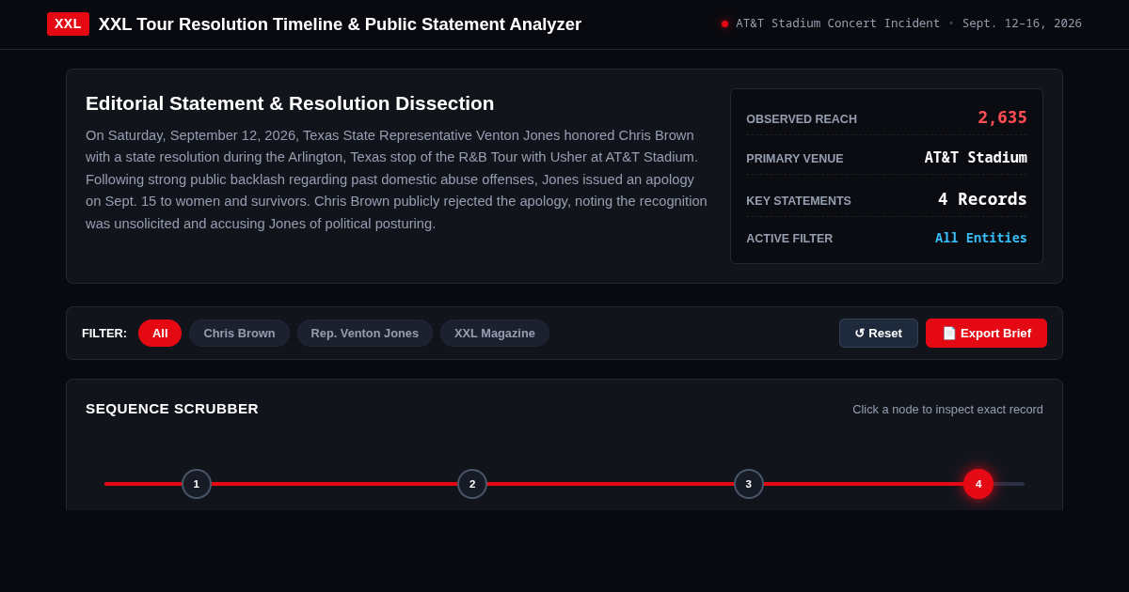Image resolution: width=1129 pixels, height=592 pixels.
Task: Click the editorial summary paragraph about Venton Jones
Action: 396,179
